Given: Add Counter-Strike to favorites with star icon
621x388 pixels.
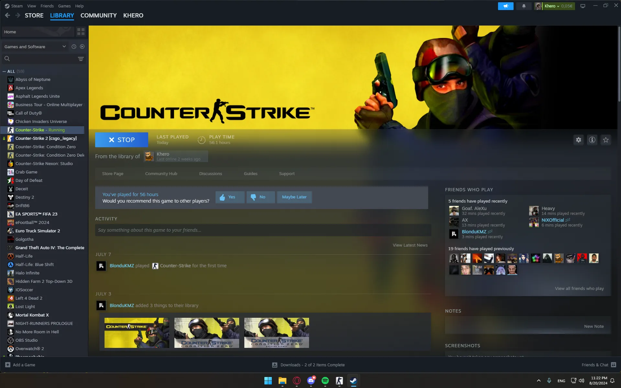Looking at the screenshot, I should [605, 140].
